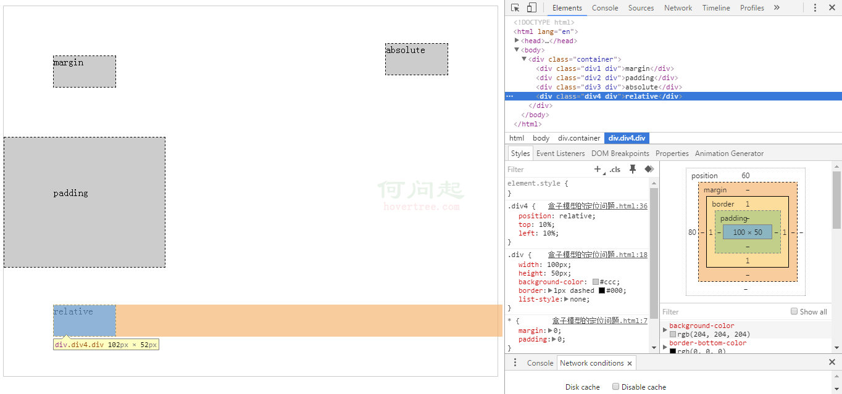Click the add new style rule plus icon

597,169
